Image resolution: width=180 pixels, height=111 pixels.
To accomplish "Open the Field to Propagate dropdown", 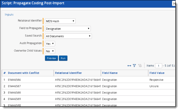I will coord(68,29).
